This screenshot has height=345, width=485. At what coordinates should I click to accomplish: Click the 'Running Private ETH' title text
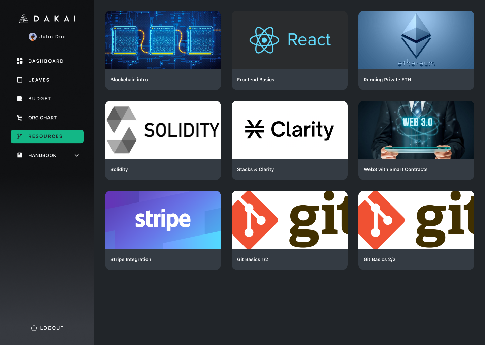(x=387, y=80)
